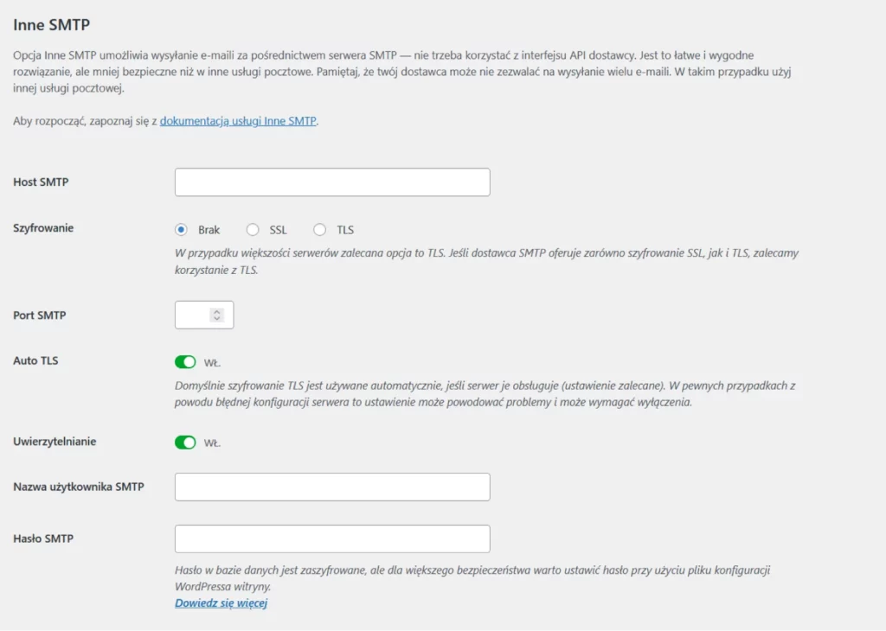
Task: Click the Port SMTP label
Action: (x=39, y=315)
